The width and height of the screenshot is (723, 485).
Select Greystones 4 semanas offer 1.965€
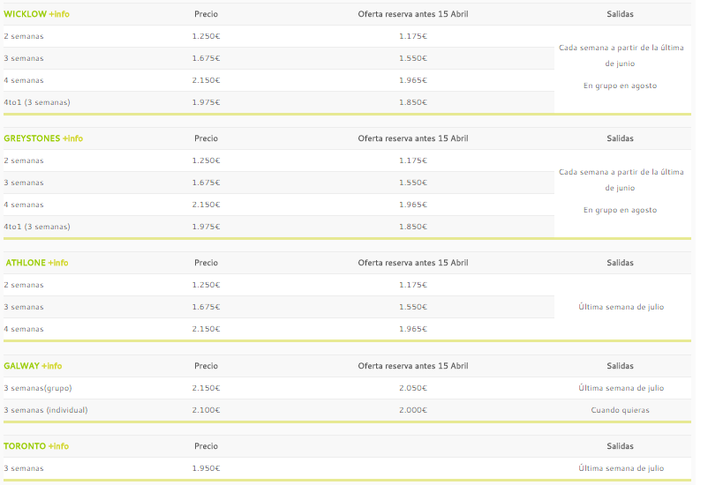pyautogui.click(x=413, y=205)
